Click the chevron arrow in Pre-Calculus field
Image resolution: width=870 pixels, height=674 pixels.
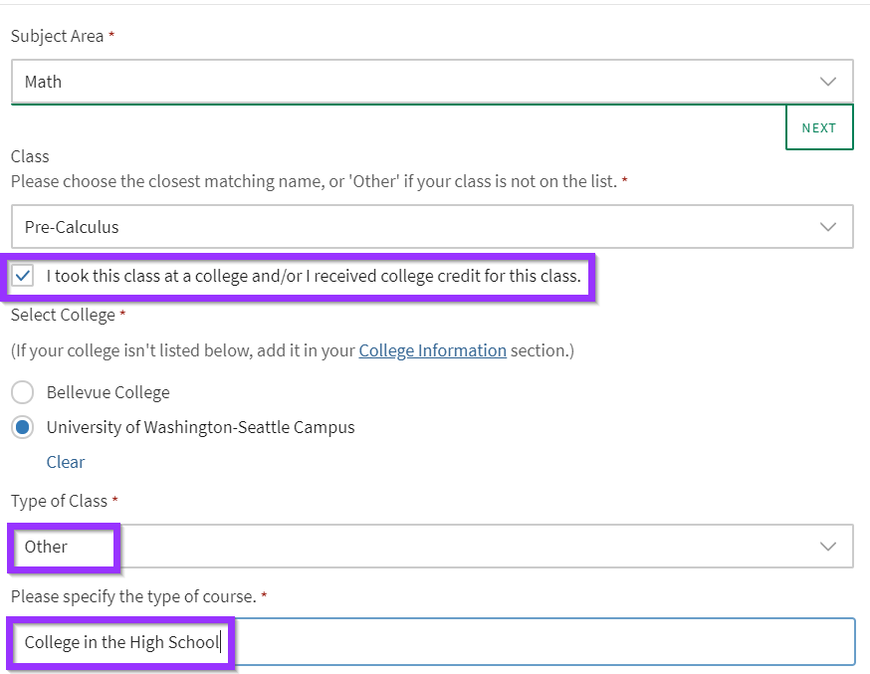point(827,227)
